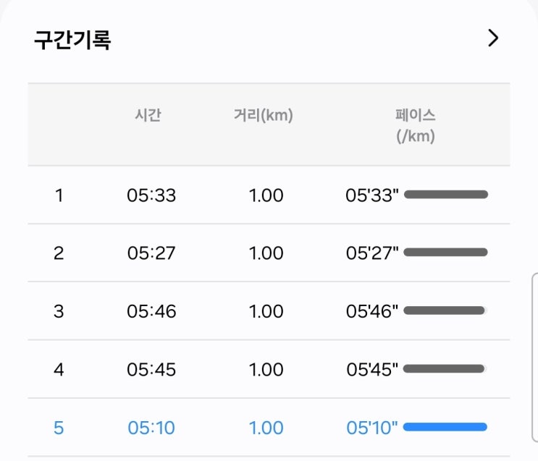Click lap 3 pace bar
This screenshot has height=461, width=538.
pyautogui.click(x=445, y=310)
